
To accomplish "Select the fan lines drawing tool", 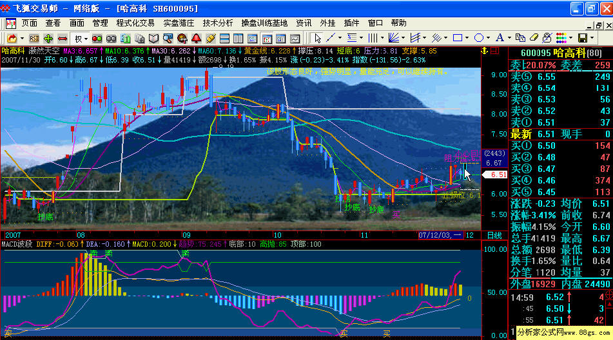I will pyautogui.click(x=394, y=38).
